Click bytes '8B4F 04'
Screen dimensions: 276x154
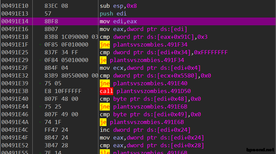[56, 68]
